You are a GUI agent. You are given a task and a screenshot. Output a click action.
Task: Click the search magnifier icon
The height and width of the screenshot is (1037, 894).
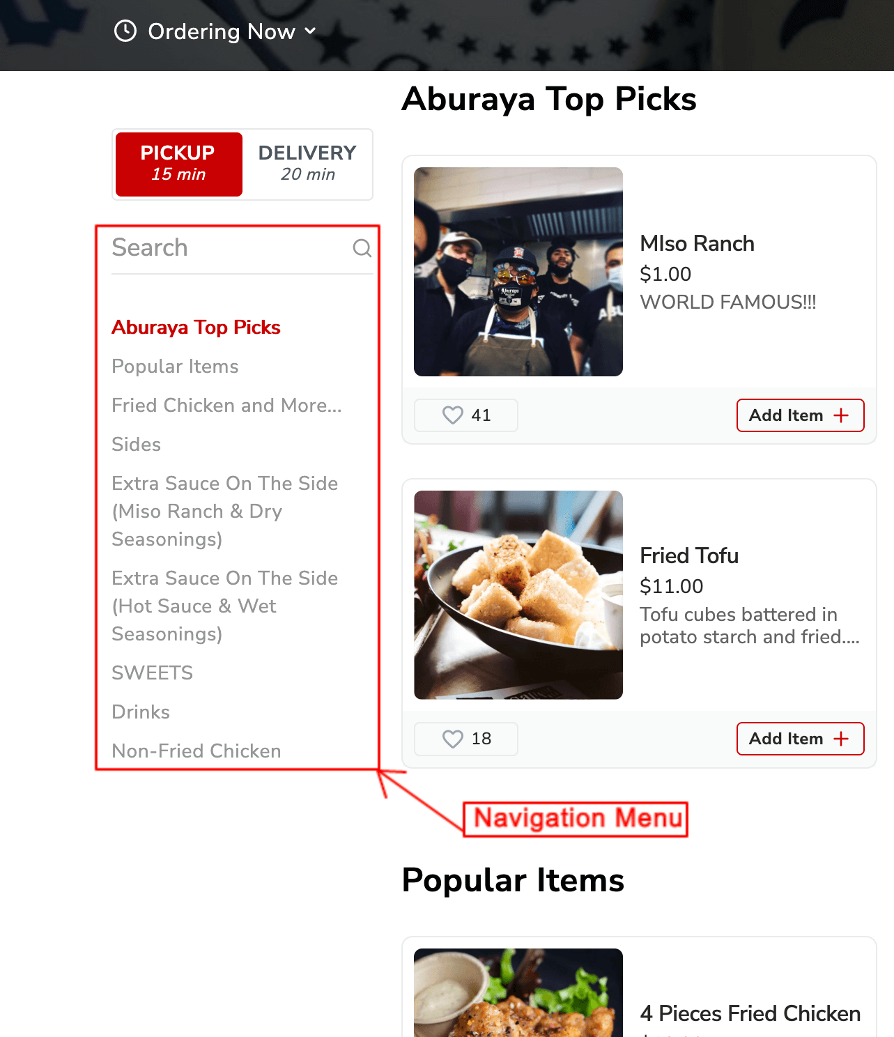pos(362,248)
